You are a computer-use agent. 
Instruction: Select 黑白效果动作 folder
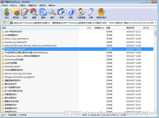(x=11, y=98)
